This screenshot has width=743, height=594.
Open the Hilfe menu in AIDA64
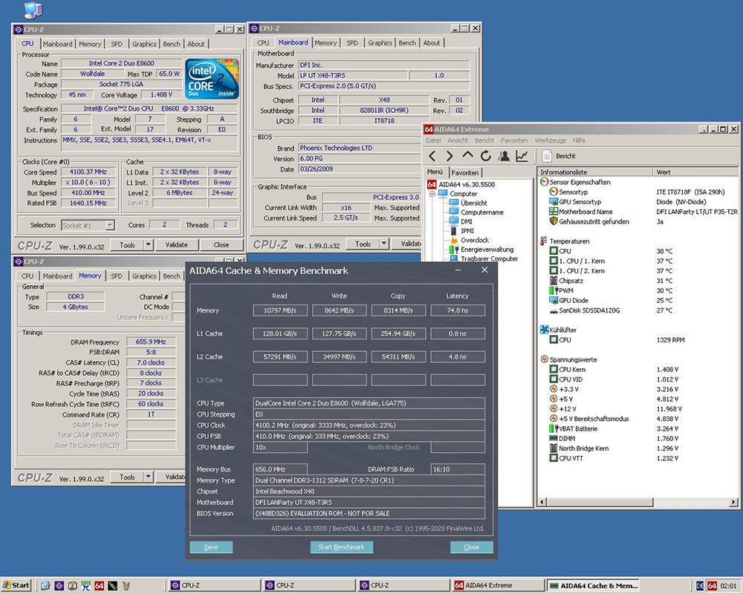tap(579, 140)
